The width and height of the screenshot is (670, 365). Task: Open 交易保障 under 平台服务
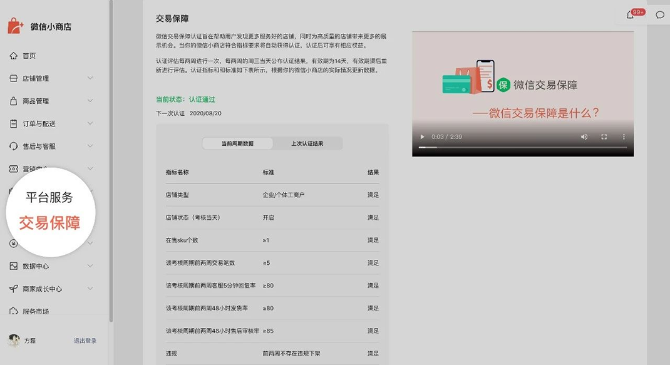click(x=49, y=223)
